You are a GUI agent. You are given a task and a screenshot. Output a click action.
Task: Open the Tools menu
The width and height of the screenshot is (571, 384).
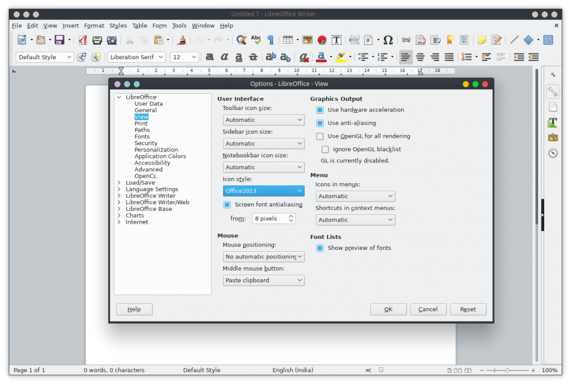[178, 25]
